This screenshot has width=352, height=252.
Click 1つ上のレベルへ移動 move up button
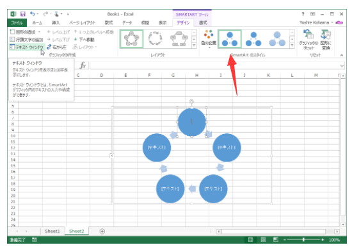[94, 32]
